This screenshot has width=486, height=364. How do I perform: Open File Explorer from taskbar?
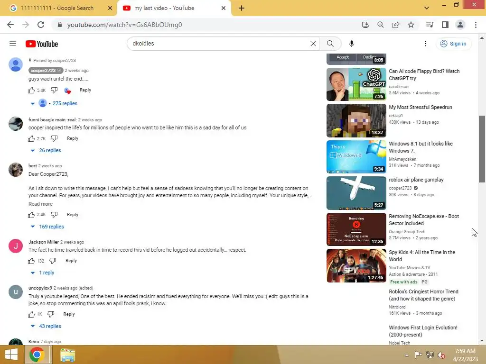click(67, 355)
